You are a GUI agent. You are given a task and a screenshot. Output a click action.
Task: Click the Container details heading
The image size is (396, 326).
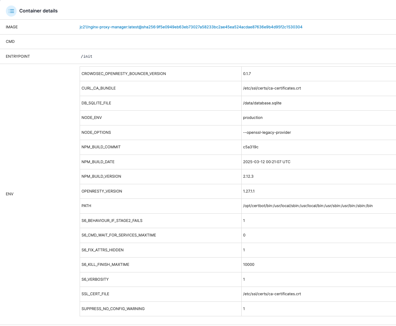click(38, 11)
